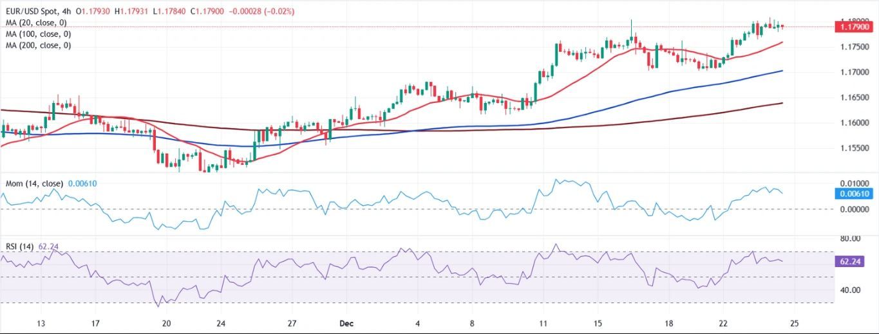Select the 27 date marker on time axis
Screen dimensions: 879x334
(292, 323)
